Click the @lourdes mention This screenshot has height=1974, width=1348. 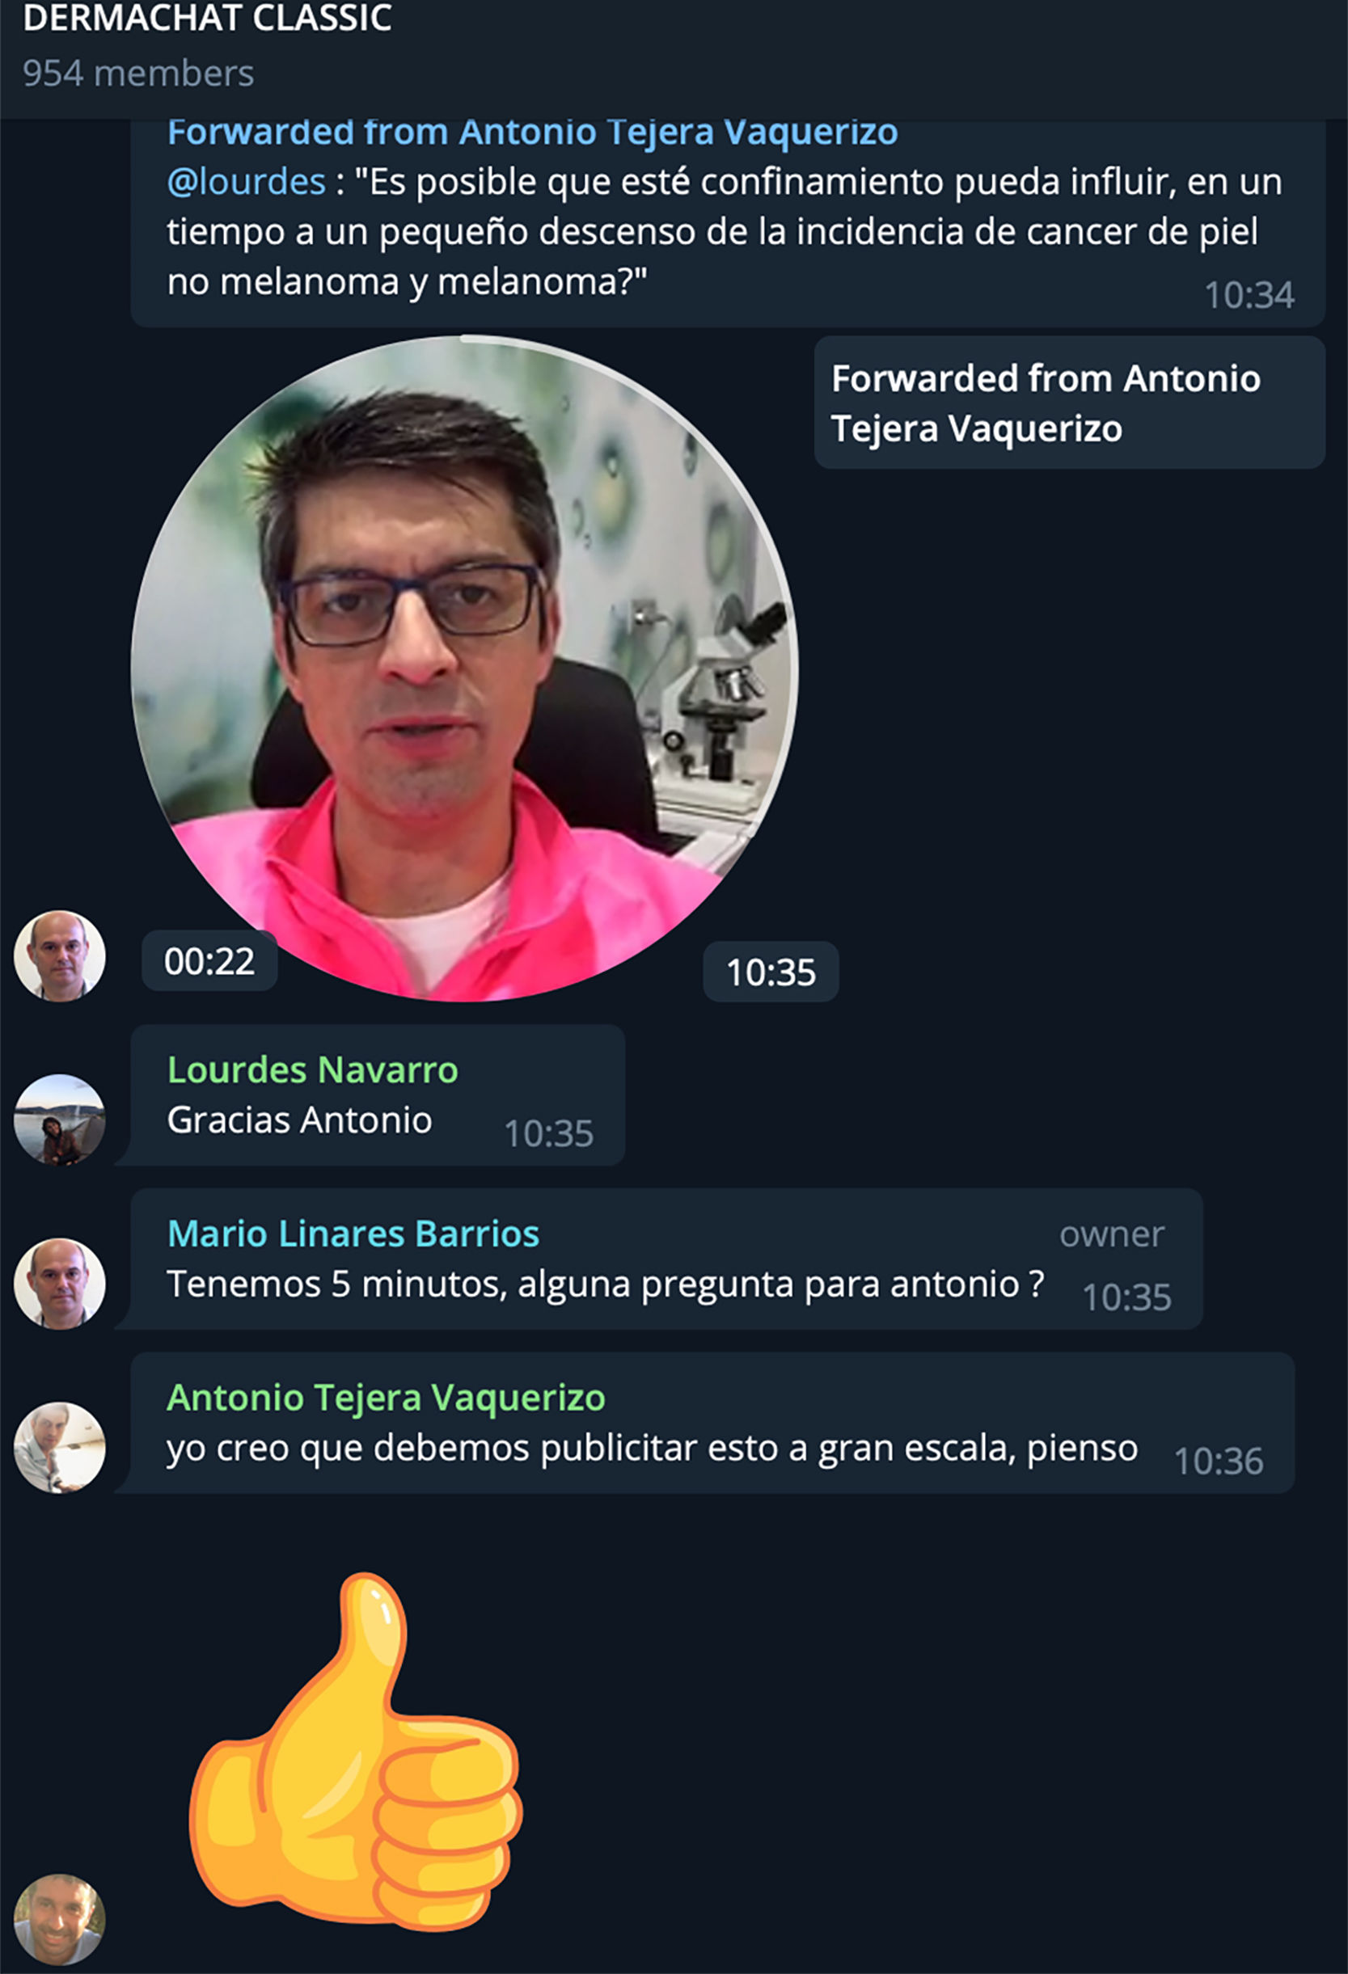pos(247,182)
